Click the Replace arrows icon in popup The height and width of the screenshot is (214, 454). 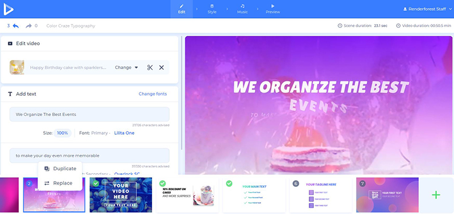pyautogui.click(x=47, y=183)
